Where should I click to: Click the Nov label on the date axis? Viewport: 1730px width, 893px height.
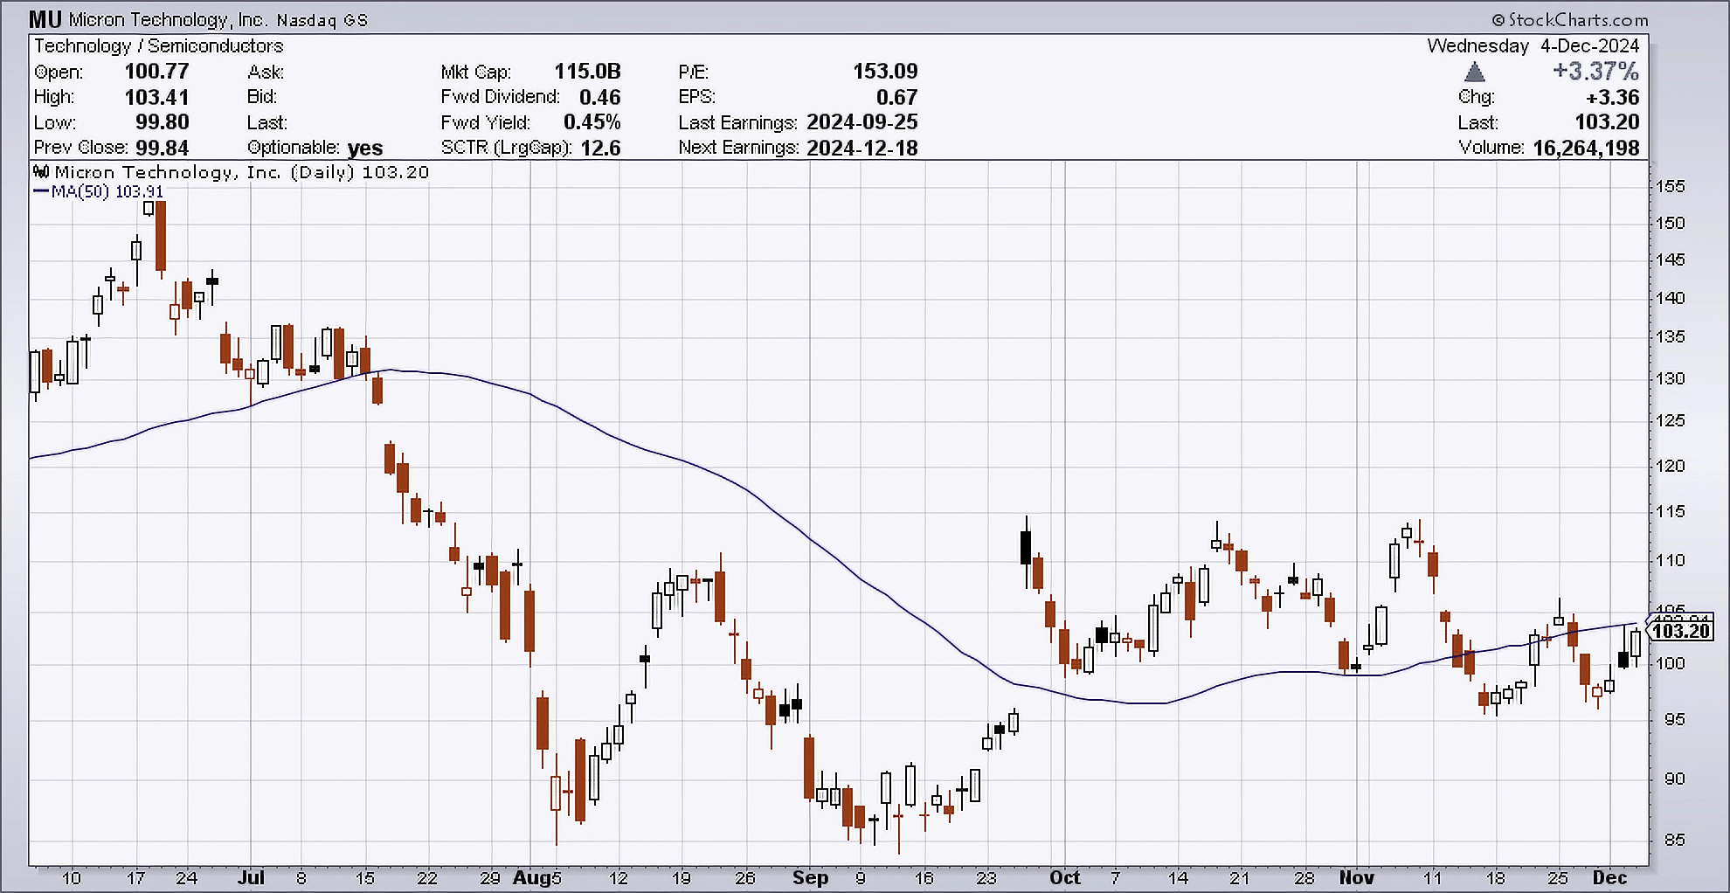tap(1356, 877)
